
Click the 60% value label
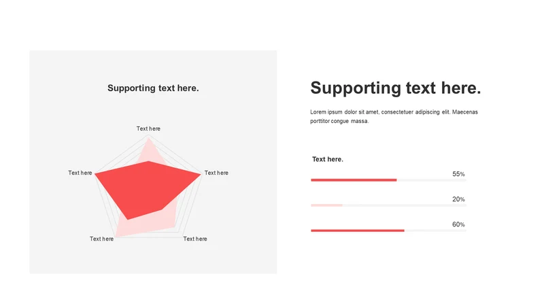[x=458, y=224]
